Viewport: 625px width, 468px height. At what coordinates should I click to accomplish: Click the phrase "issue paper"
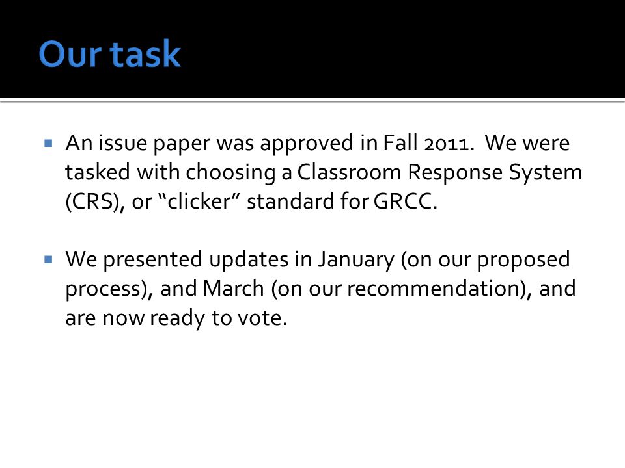click(154, 144)
